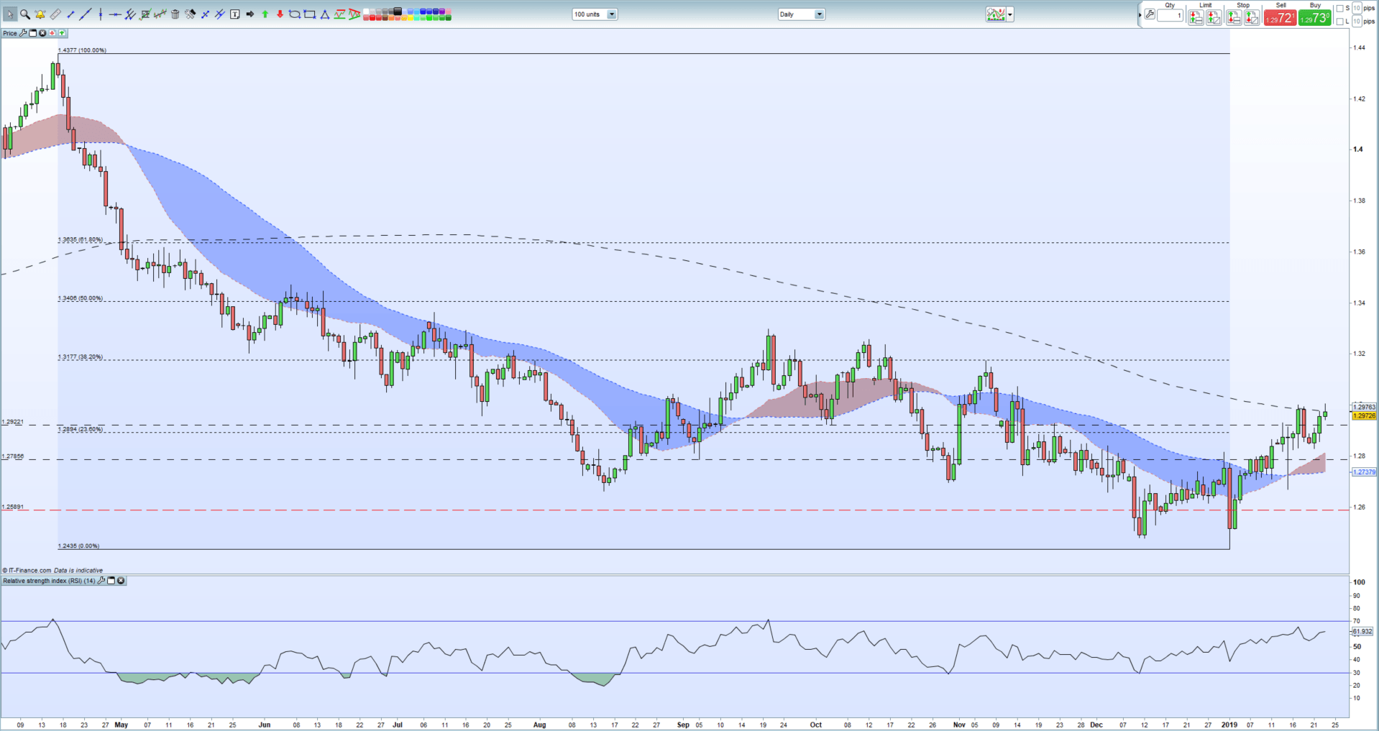Click the 1.4377 (100.00%) Fibonacci label
The width and height of the screenshot is (1379, 731).
[x=82, y=50]
